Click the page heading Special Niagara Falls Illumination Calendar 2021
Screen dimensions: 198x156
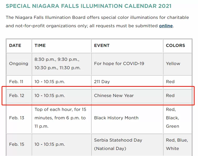click(89, 6)
